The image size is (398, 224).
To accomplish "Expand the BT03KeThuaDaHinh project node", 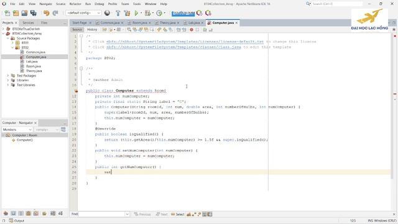I will pos(3,29).
